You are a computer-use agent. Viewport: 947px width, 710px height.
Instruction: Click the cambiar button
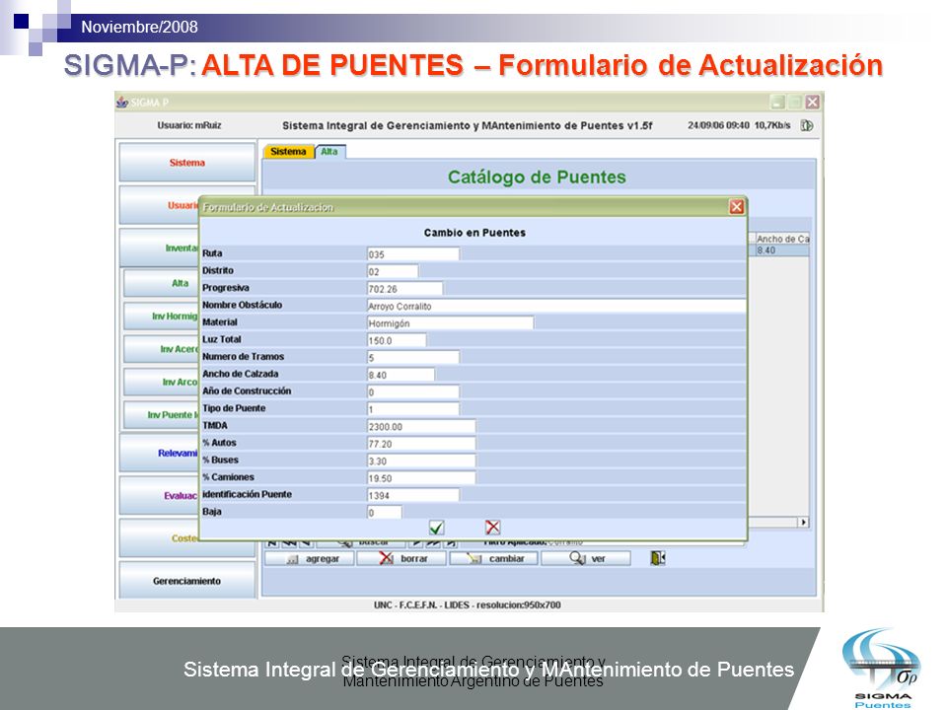click(493, 559)
